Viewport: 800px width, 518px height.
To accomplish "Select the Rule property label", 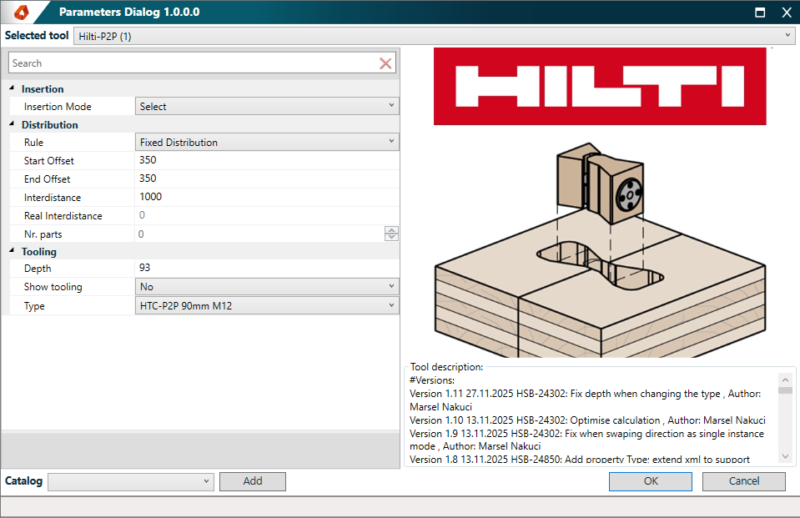I will (x=33, y=143).
